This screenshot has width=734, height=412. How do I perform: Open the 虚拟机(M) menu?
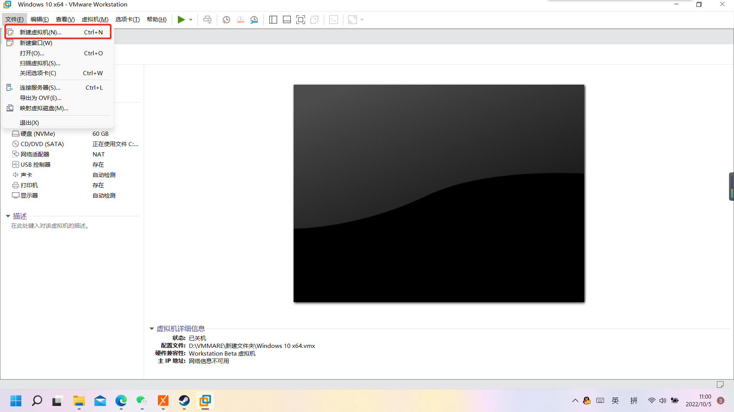[x=95, y=19]
